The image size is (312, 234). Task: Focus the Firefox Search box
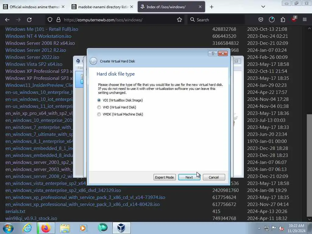pos(216,20)
